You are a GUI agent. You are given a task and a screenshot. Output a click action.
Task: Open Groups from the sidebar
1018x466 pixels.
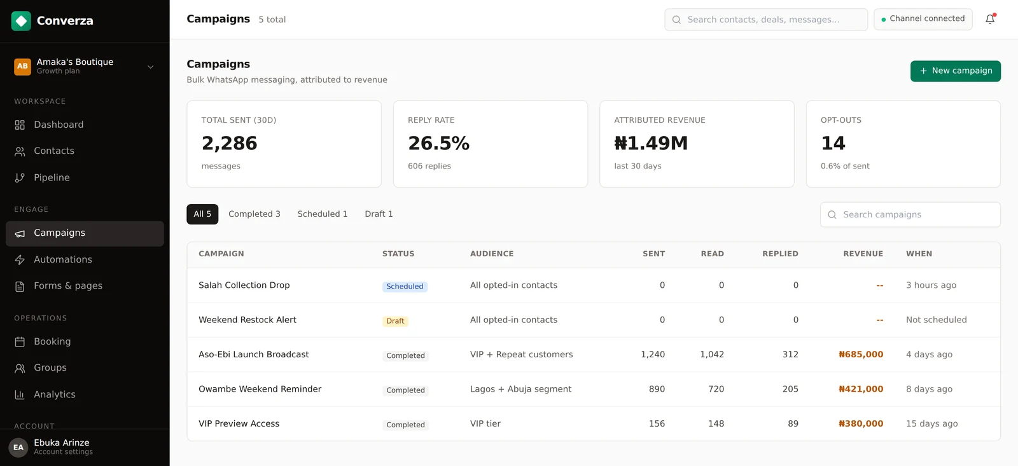[85, 368]
